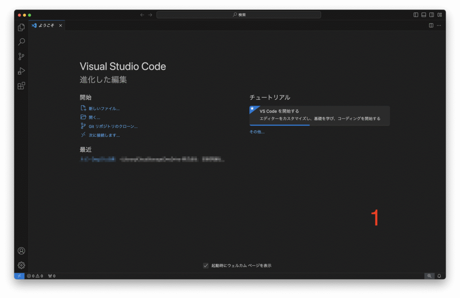
Task: Open the Source Control view
Action: (x=21, y=56)
